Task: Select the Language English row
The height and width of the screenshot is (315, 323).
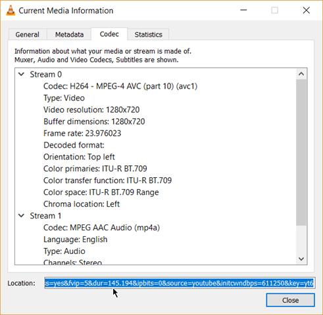Action: click(x=76, y=240)
